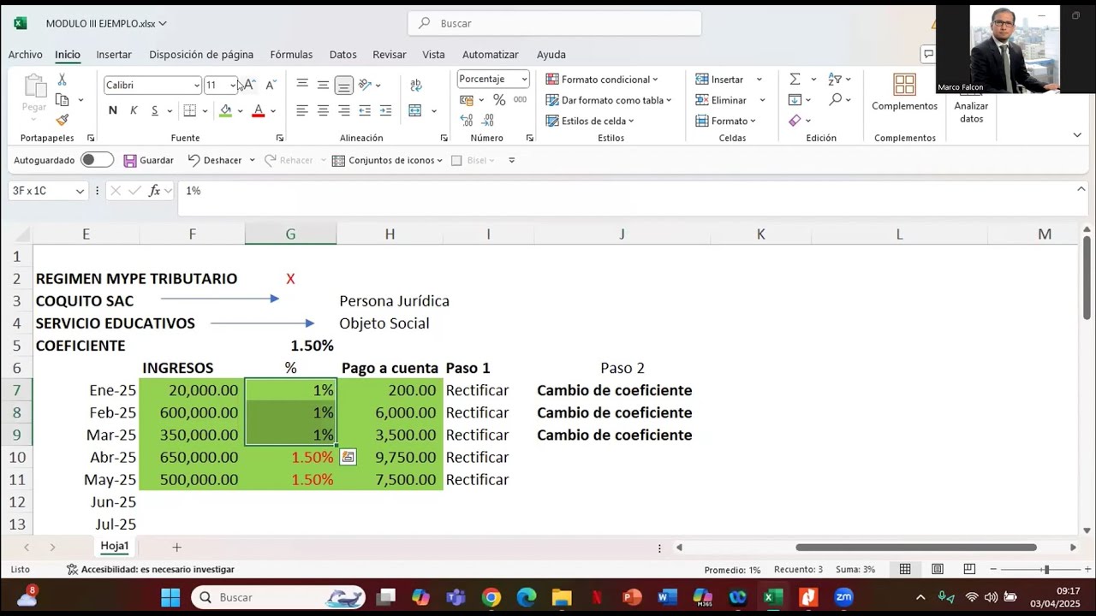Toggle italic K formatting
Image resolution: width=1096 pixels, height=616 pixels.
pyautogui.click(x=134, y=110)
